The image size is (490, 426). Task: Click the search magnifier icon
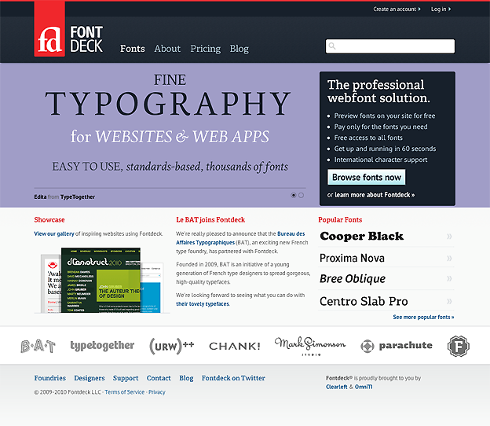332,46
